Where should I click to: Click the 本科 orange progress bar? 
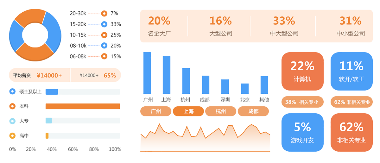pyautogui.click(x=83, y=106)
